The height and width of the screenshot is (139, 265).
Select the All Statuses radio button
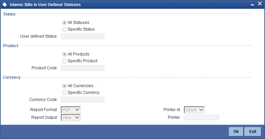click(x=64, y=23)
